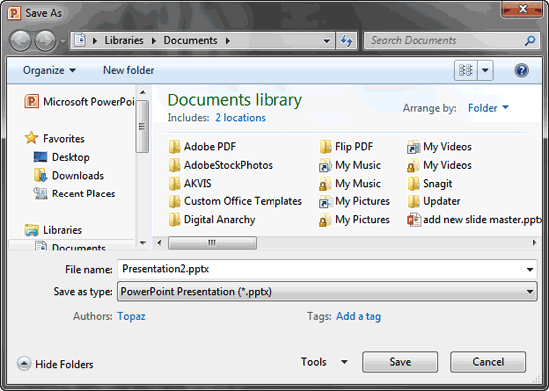Viewport: 549px width, 391px height.
Task: Select the locked My Videos folder
Action: [x=439, y=165]
